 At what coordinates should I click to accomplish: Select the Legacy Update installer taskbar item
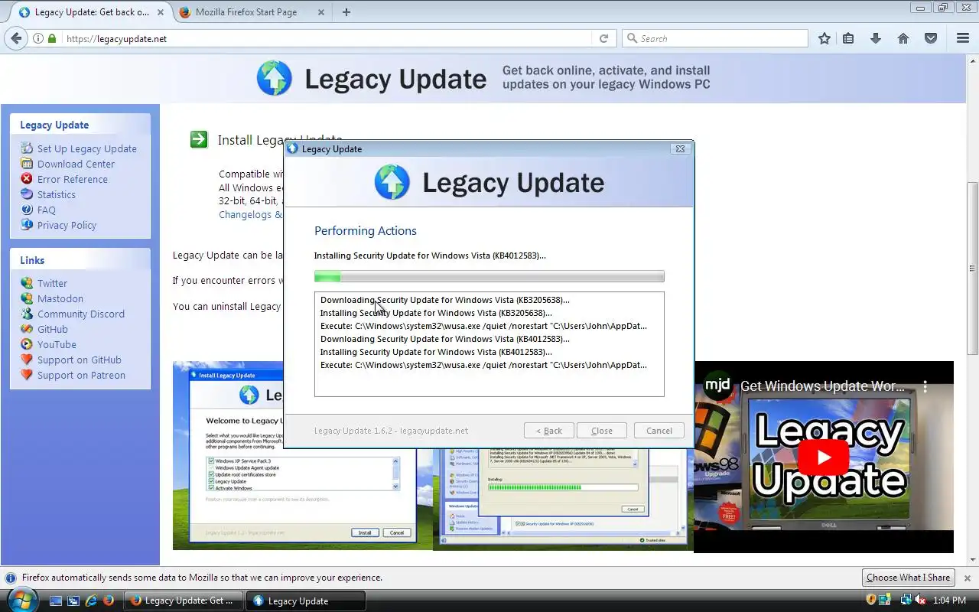click(x=305, y=601)
